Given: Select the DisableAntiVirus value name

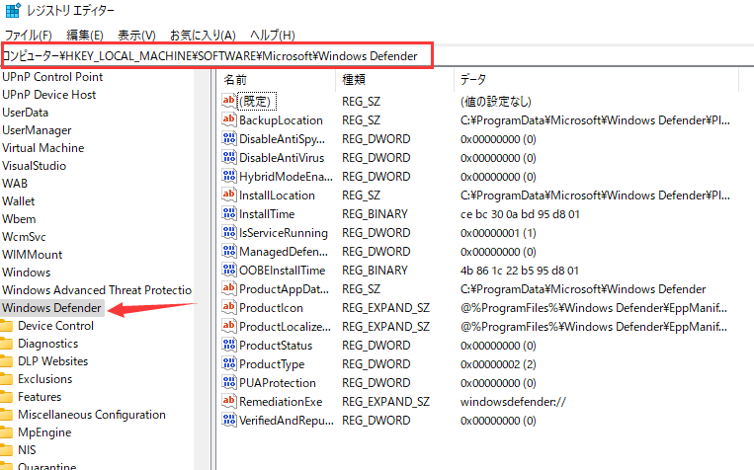Looking at the screenshot, I should tap(282, 158).
